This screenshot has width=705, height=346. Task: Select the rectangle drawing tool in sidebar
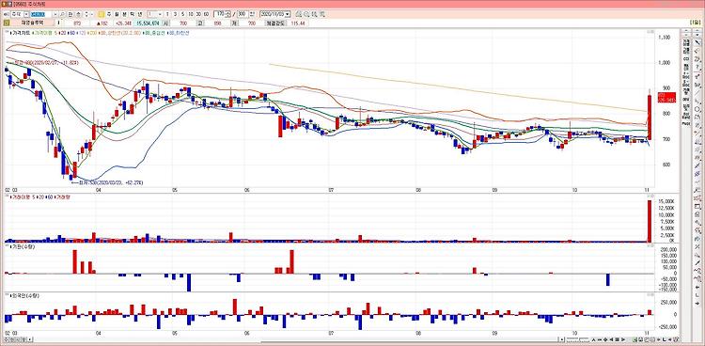tap(697, 206)
